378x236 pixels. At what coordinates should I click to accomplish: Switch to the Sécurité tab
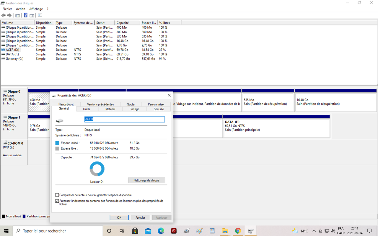[159, 109]
